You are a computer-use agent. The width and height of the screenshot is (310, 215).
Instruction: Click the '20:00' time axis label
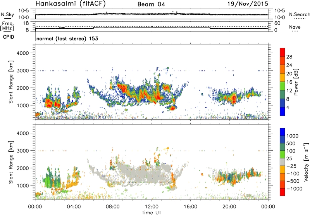pos(229,207)
